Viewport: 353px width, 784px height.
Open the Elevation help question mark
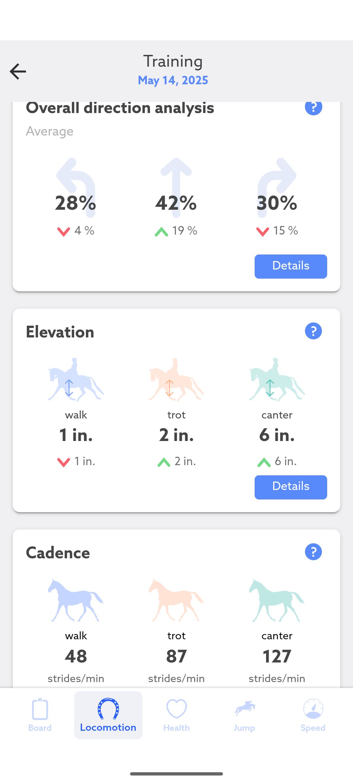pos(313,331)
